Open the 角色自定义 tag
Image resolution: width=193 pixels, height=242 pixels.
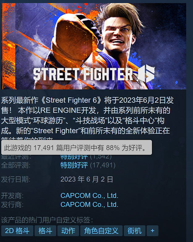tap(102, 231)
